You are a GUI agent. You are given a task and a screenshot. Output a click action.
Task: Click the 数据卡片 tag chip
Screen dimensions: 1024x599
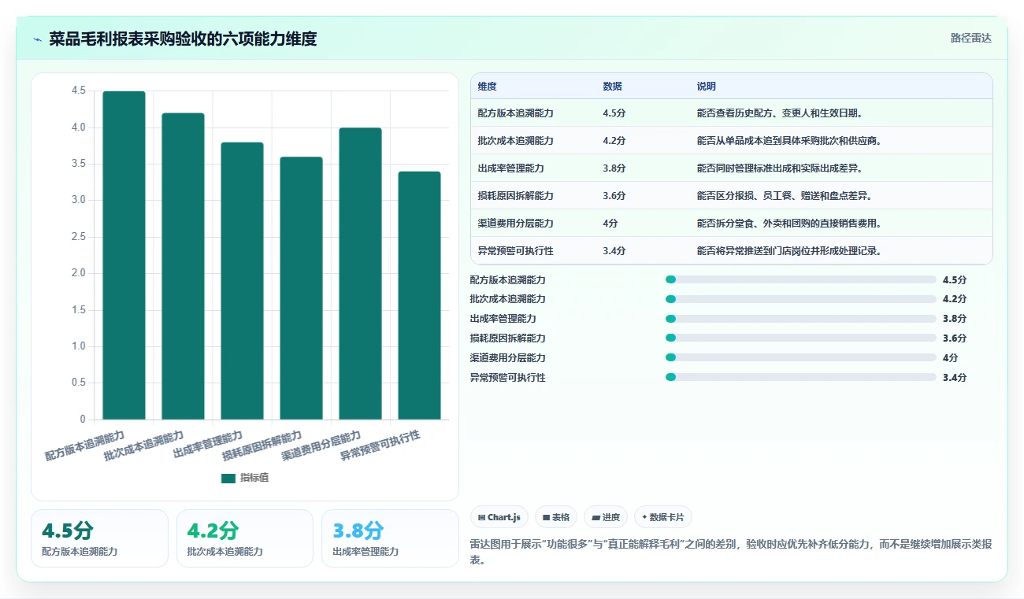(x=663, y=517)
